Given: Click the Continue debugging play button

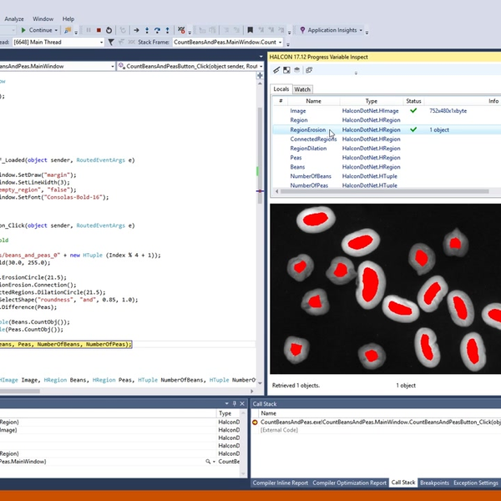Looking at the screenshot, I should pyautogui.click(x=23, y=29).
